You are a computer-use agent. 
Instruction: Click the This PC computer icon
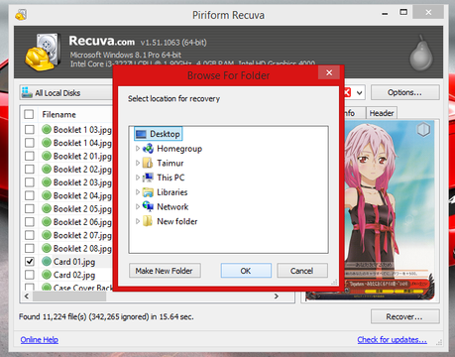click(148, 178)
